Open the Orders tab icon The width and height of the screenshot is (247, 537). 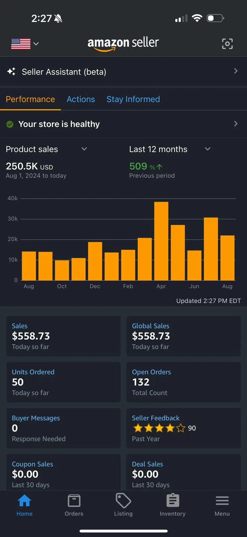[74, 501]
